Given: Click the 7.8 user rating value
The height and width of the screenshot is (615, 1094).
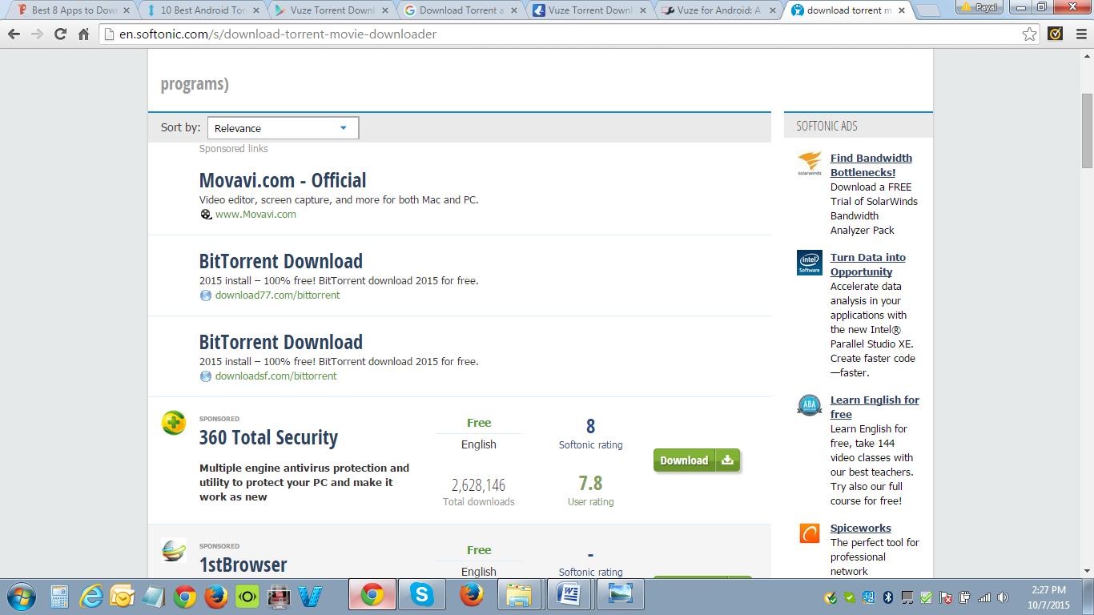Looking at the screenshot, I should click(x=591, y=484).
